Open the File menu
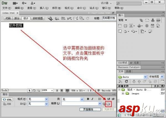Screen dimensions: 166x118 point(7,8)
